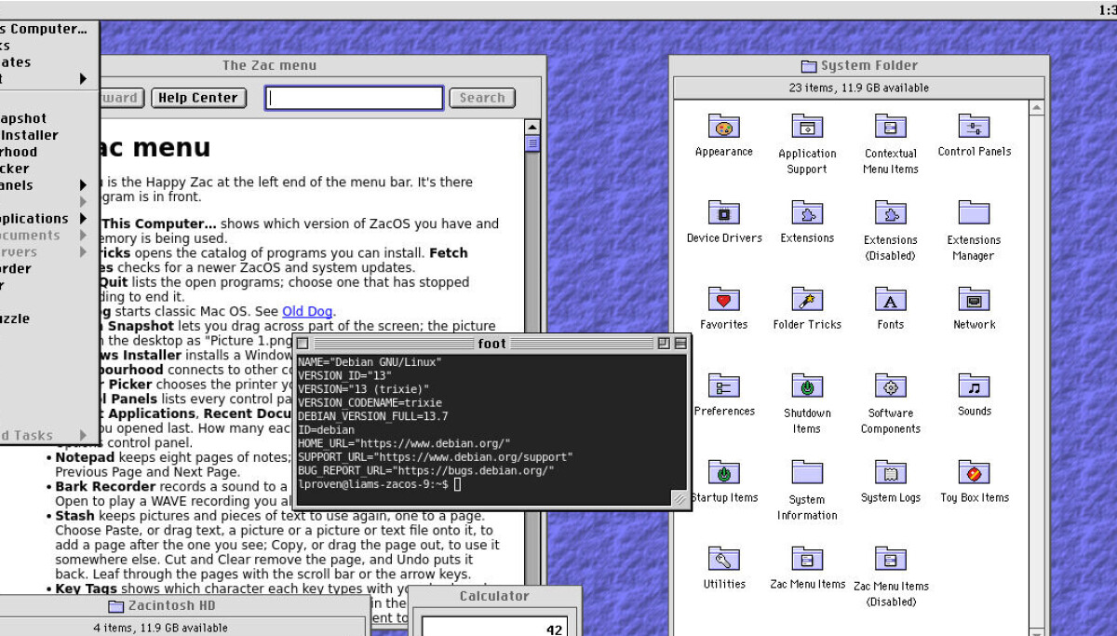Select the Utilities folder
1117x636 pixels.
click(x=723, y=559)
